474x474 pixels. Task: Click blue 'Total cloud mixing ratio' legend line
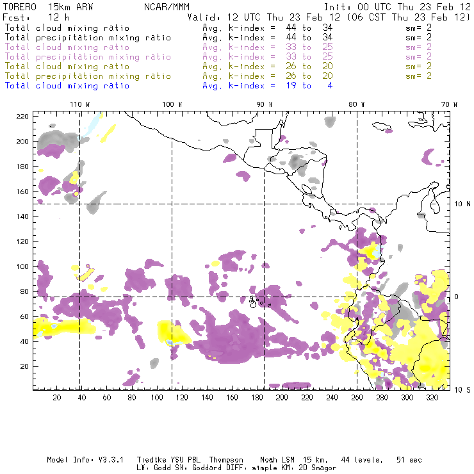pos(67,86)
